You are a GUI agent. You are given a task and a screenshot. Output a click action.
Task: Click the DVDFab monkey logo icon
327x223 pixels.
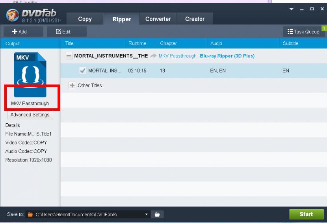[13, 15]
